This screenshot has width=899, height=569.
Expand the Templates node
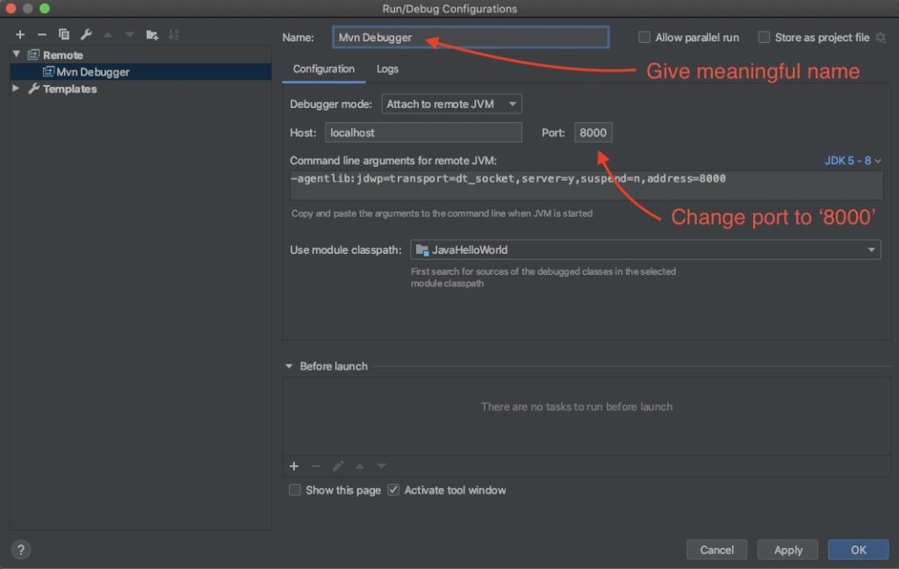pos(15,89)
